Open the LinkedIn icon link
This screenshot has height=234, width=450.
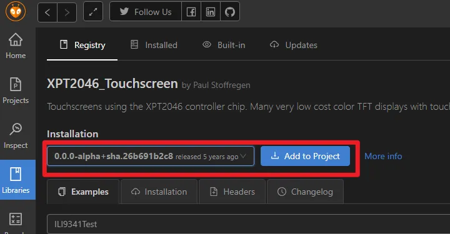(211, 12)
